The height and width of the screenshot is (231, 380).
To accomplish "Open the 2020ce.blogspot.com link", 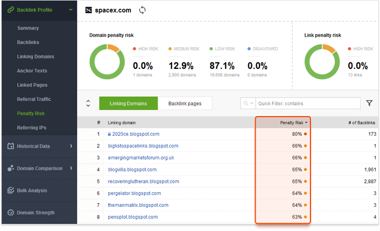I will 136,134.
